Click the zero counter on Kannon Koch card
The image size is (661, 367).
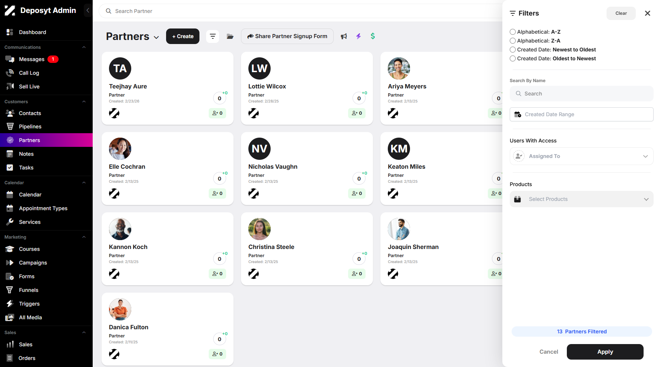[219, 259]
